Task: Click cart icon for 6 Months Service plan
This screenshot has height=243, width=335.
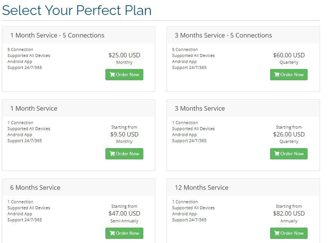Action: pyautogui.click(x=112, y=233)
